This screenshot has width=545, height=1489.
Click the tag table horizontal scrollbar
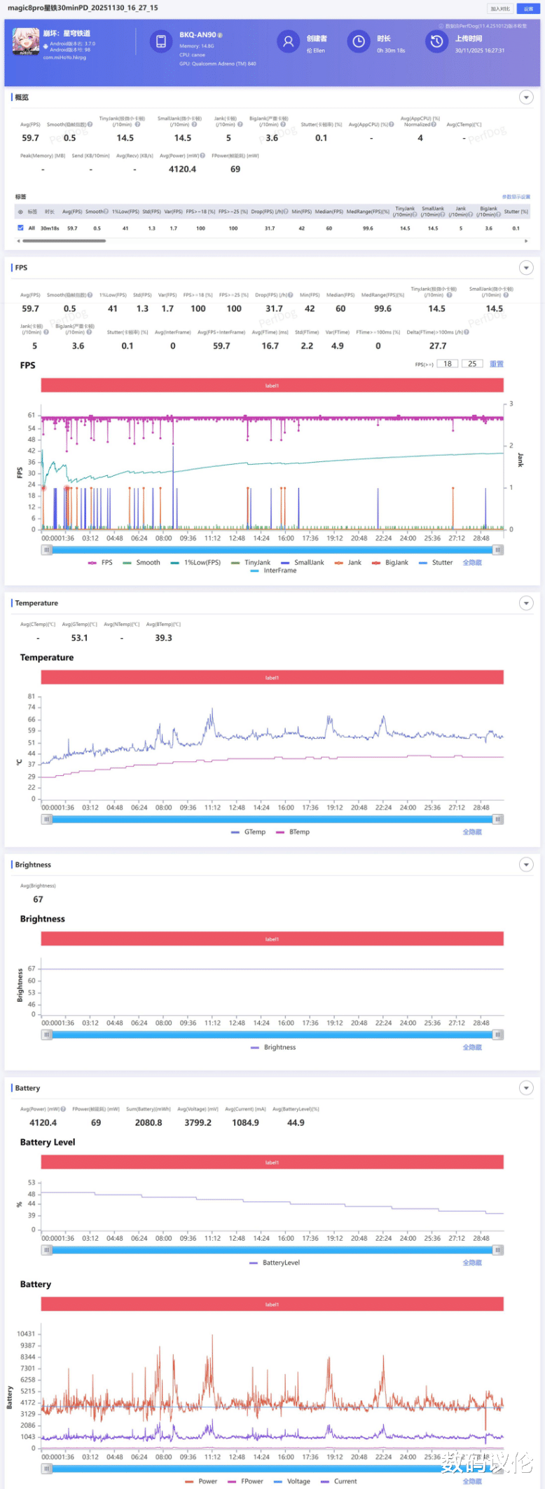[x=64, y=240]
